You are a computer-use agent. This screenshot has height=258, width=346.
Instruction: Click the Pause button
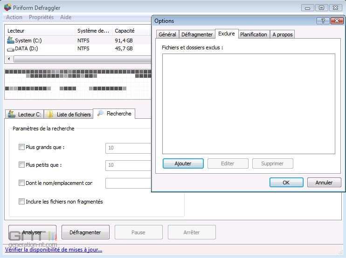pyautogui.click(x=138, y=232)
